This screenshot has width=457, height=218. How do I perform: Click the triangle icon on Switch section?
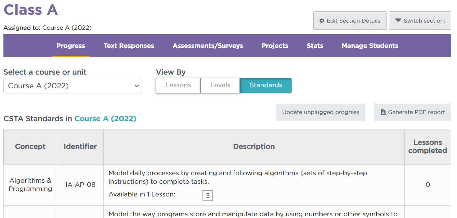398,21
